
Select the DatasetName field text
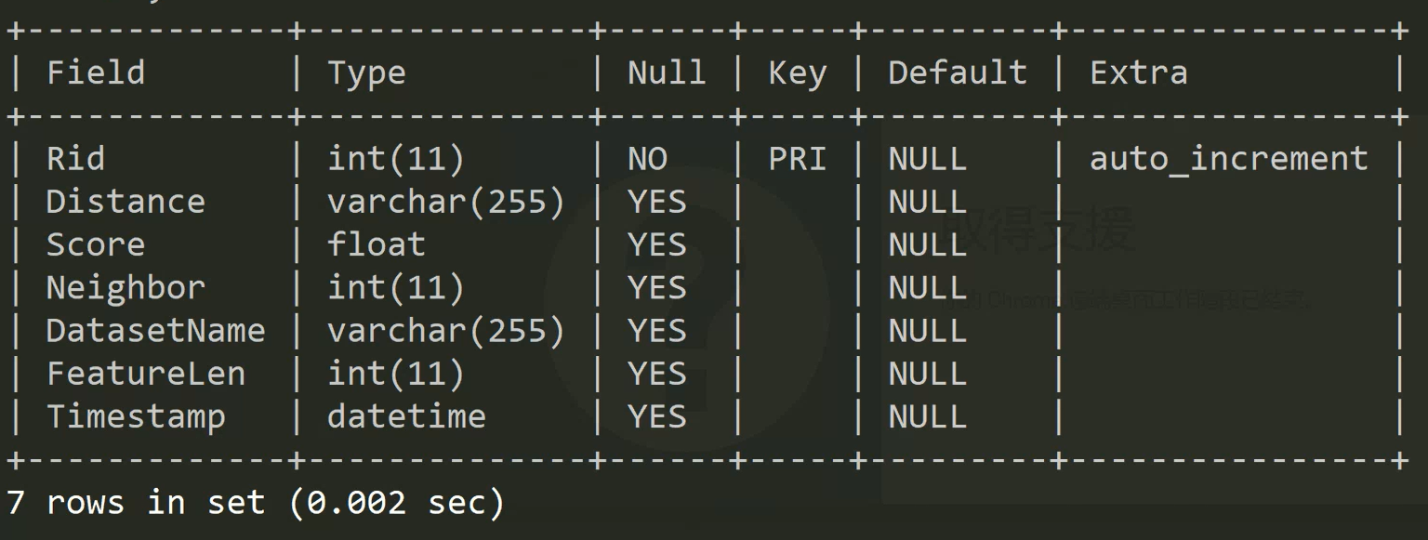155,330
